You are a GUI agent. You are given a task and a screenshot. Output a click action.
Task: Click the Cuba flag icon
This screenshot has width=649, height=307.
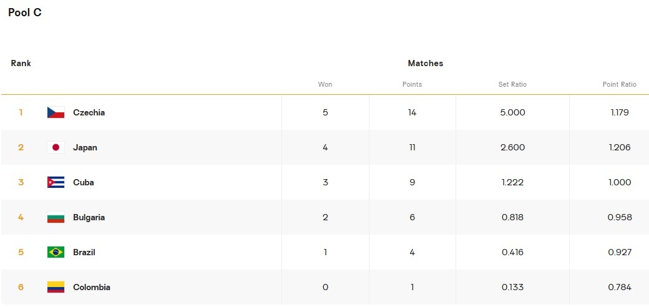56,182
